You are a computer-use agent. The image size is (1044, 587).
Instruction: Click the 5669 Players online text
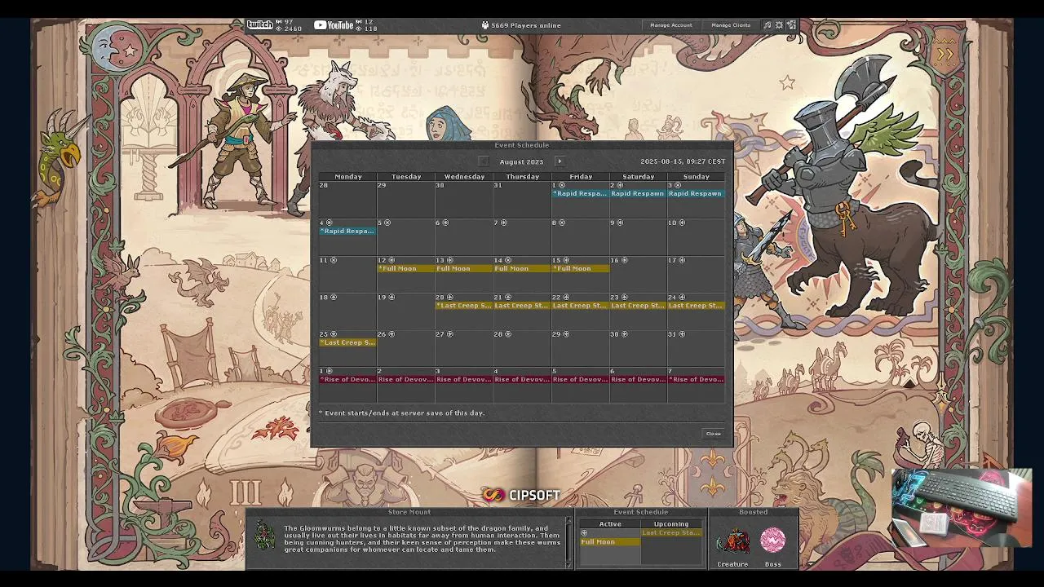point(526,25)
